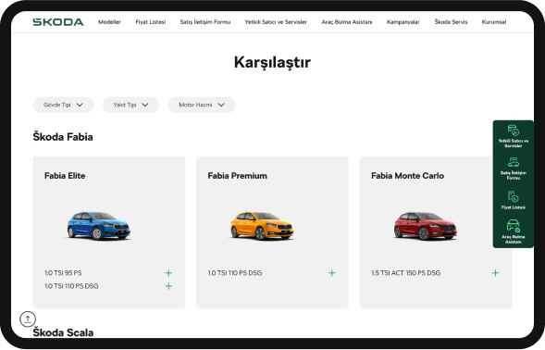
Task: Add Fabia Elite 1.0 TSI 95 PS plus
Action: pyautogui.click(x=168, y=273)
